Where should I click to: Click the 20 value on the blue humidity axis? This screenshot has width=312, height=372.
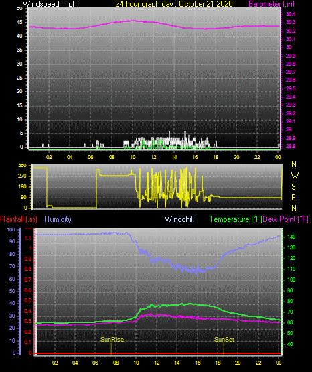click(x=12, y=328)
